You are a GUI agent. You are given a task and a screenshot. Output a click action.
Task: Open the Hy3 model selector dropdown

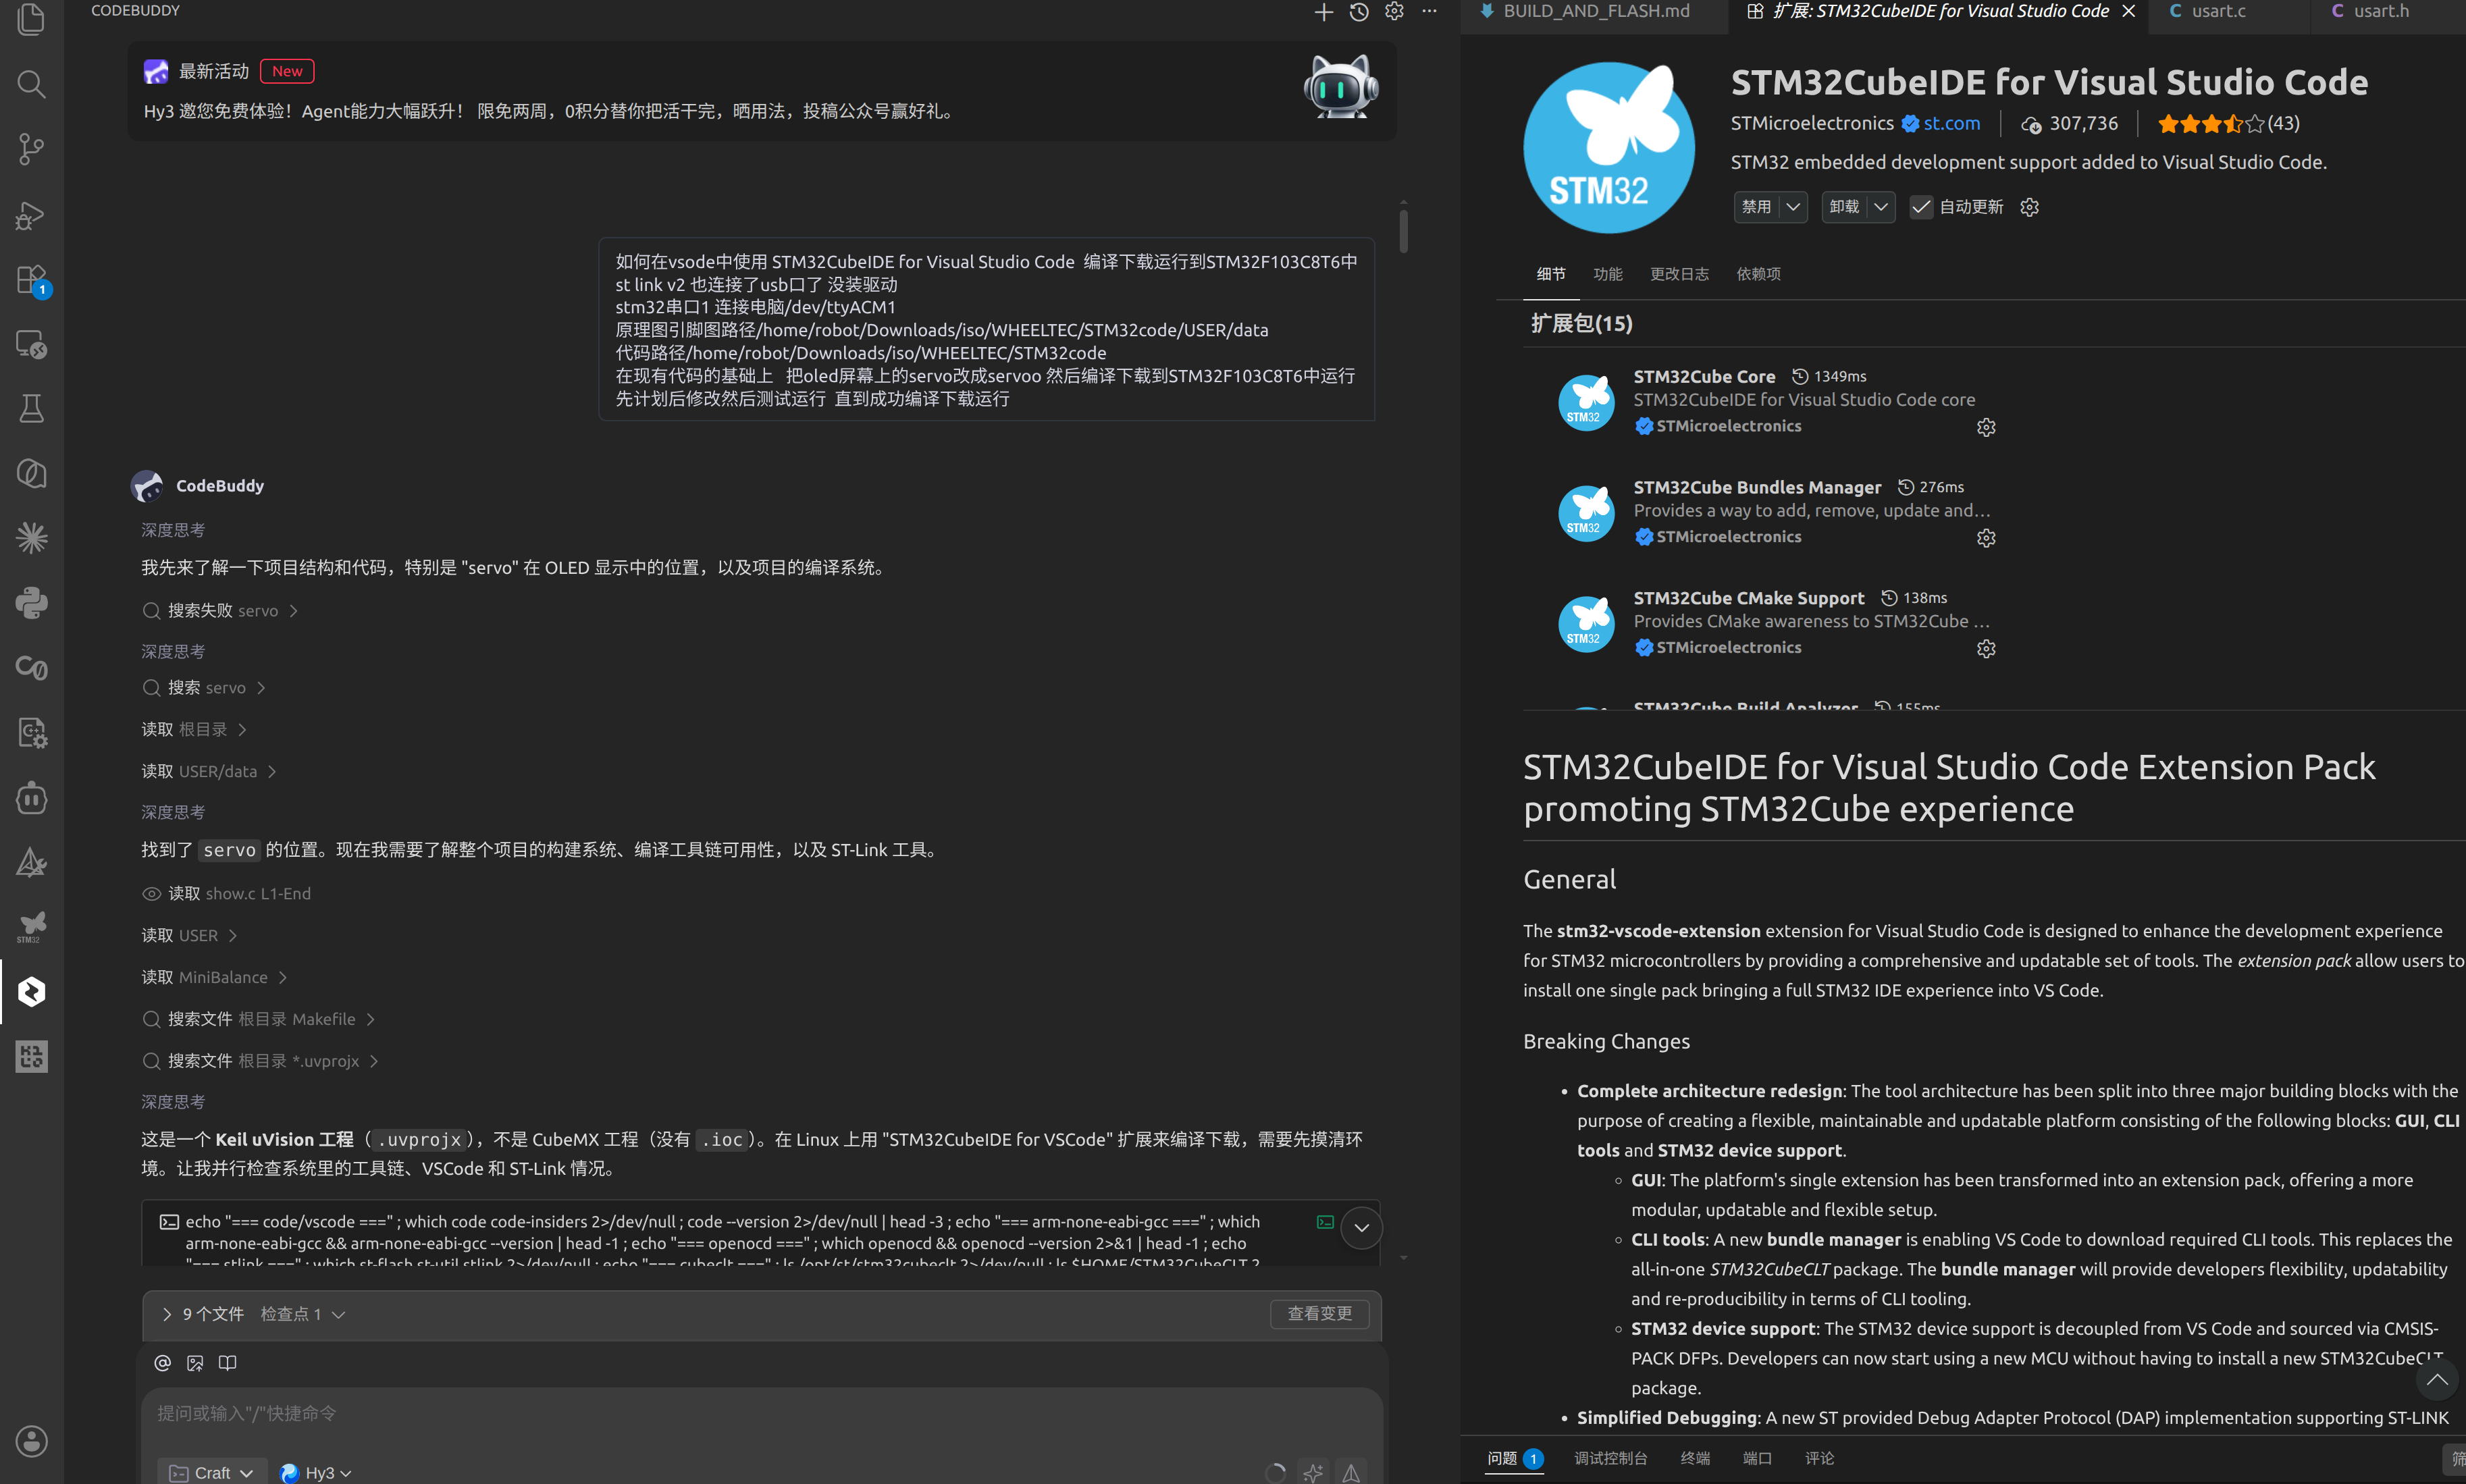click(316, 1472)
